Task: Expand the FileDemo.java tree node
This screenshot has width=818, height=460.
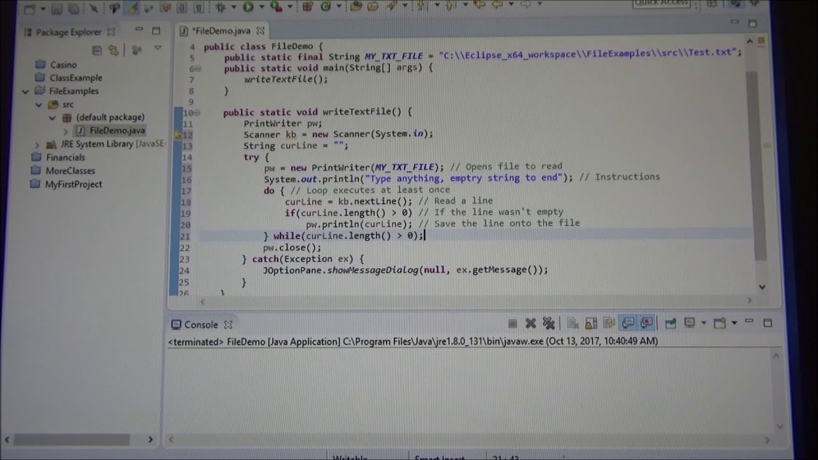Action: 65,132
